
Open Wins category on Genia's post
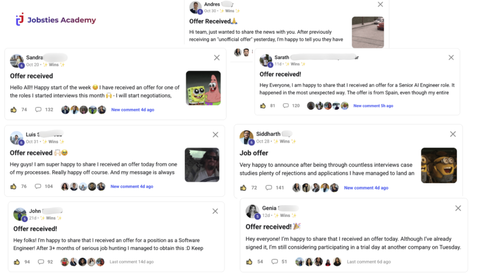tap(285, 215)
